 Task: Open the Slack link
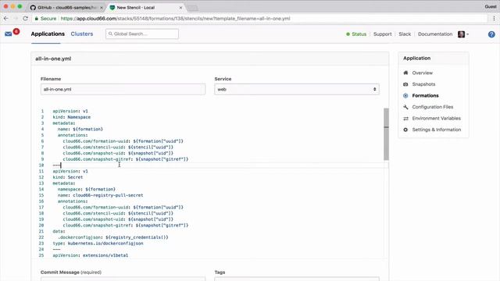click(405, 34)
